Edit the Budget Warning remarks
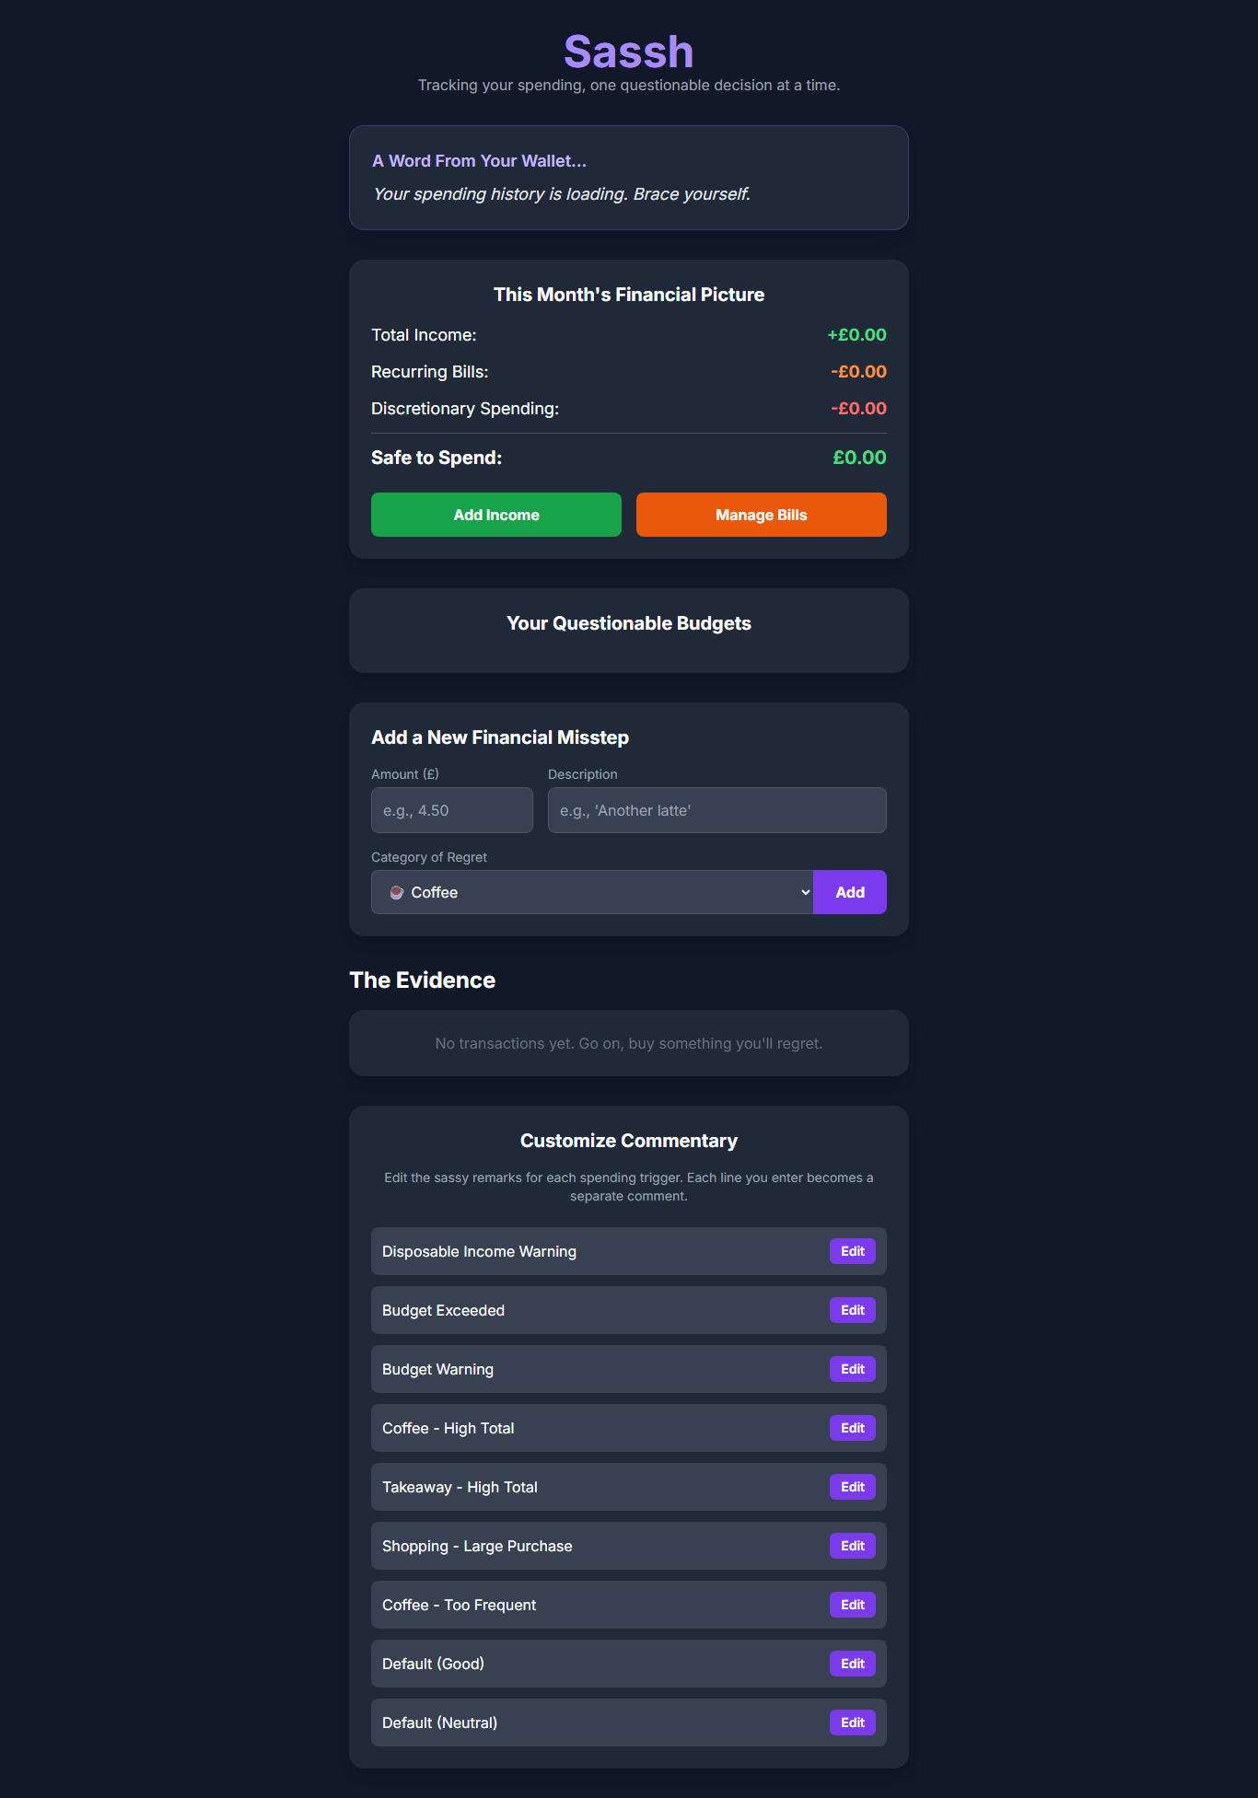The image size is (1258, 1798). 853,1369
